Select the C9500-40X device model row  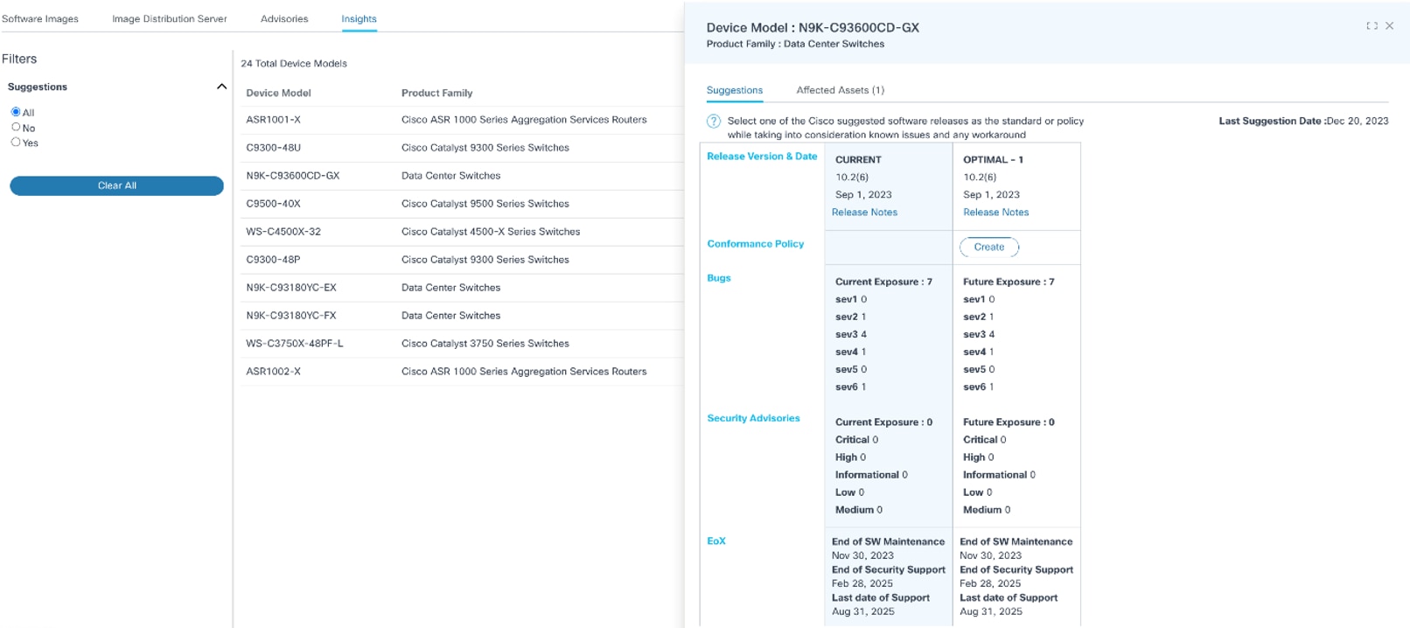point(462,204)
